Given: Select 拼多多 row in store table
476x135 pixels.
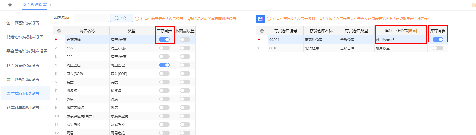Looking at the screenshot, I should click(124, 90).
